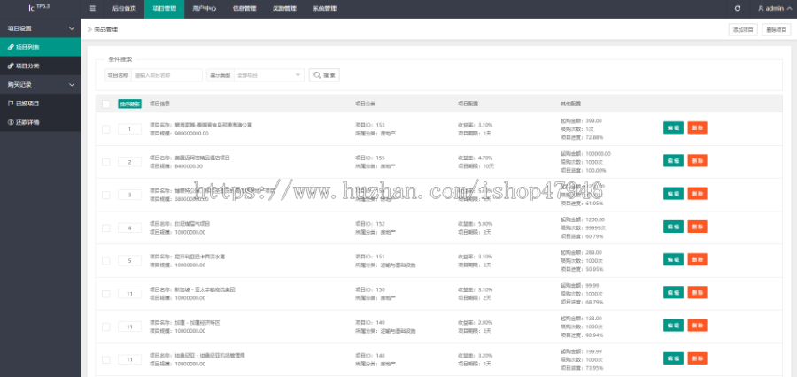Edit project ID 149 with 编辑
The image size is (797, 377).
coord(674,325)
